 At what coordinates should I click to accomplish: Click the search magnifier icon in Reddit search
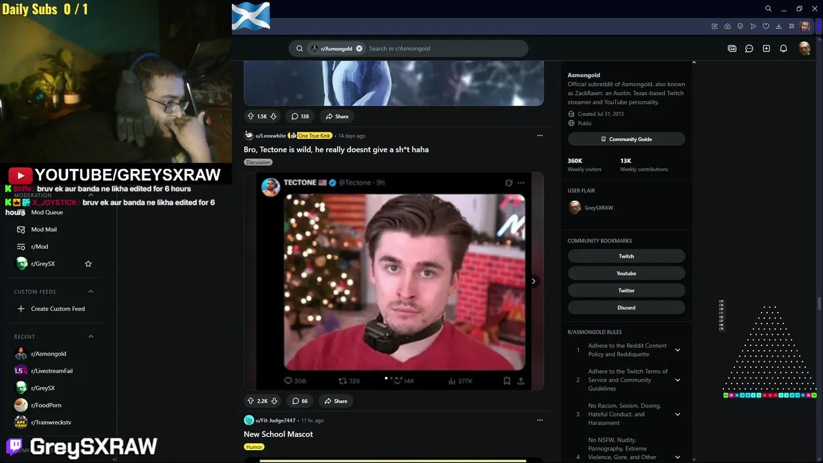(x=300, y=48)
